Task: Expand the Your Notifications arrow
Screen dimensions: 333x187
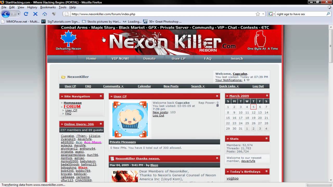Action: [x=248, y=80]
